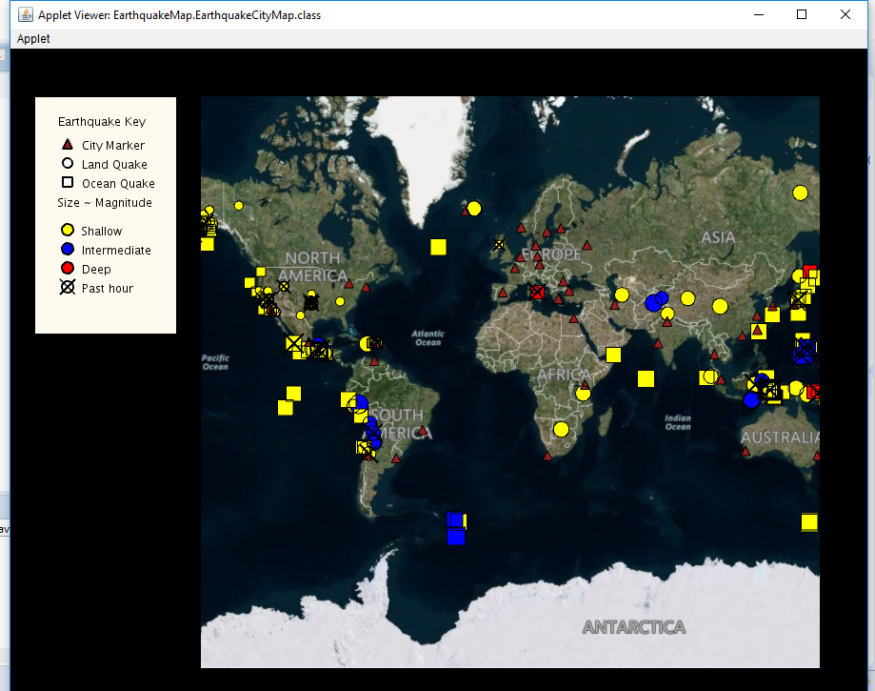Viewport: 875px width, 691px height.
Task: Click the Land Quake circle symbol in the key
Action: click(x=66, y=163)
